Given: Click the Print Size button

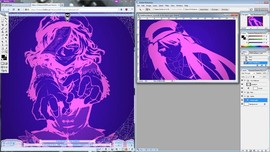Looking at the screenshot, I should point(225,9).
